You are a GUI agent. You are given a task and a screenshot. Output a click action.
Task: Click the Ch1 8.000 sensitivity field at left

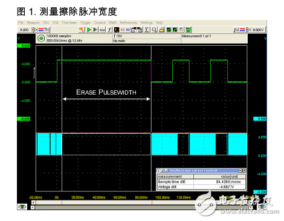(24, 30)
